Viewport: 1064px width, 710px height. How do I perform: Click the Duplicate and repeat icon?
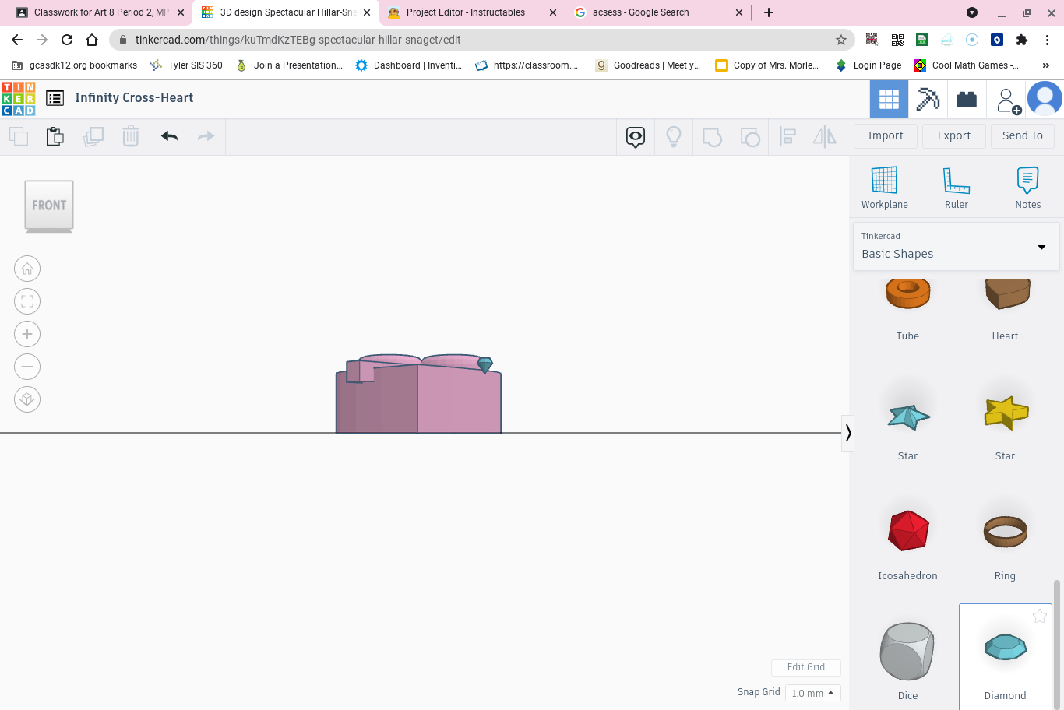[x=93, y=136]
